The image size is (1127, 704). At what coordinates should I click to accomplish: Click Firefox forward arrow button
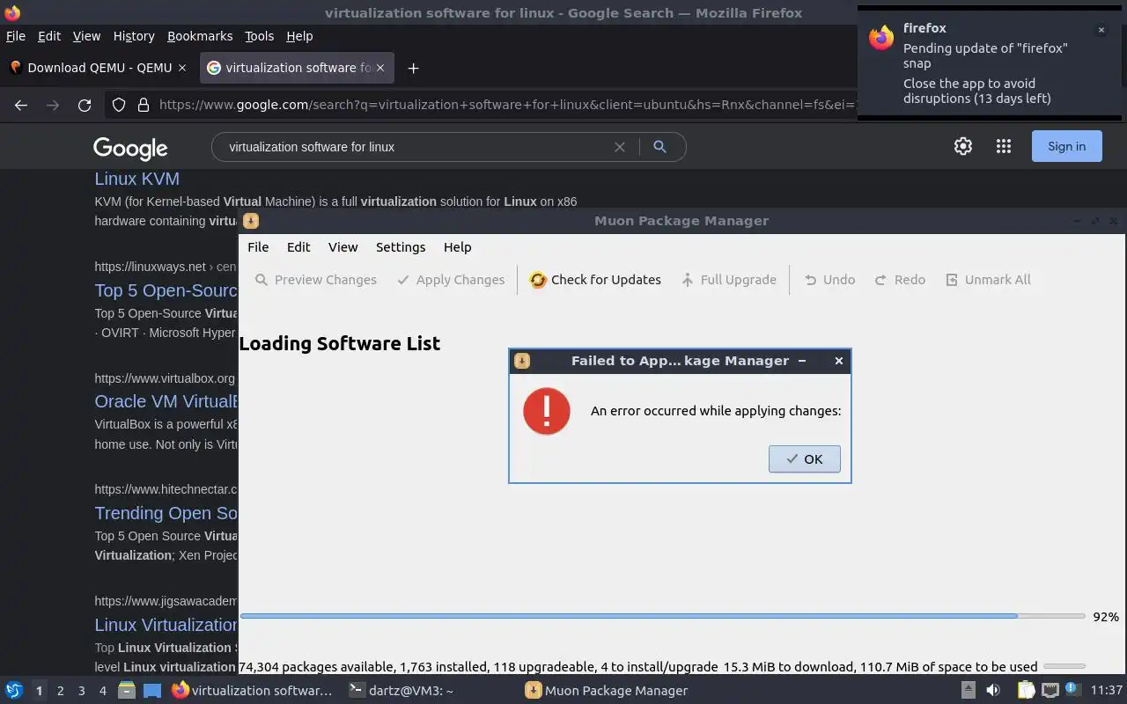(53, 105)
